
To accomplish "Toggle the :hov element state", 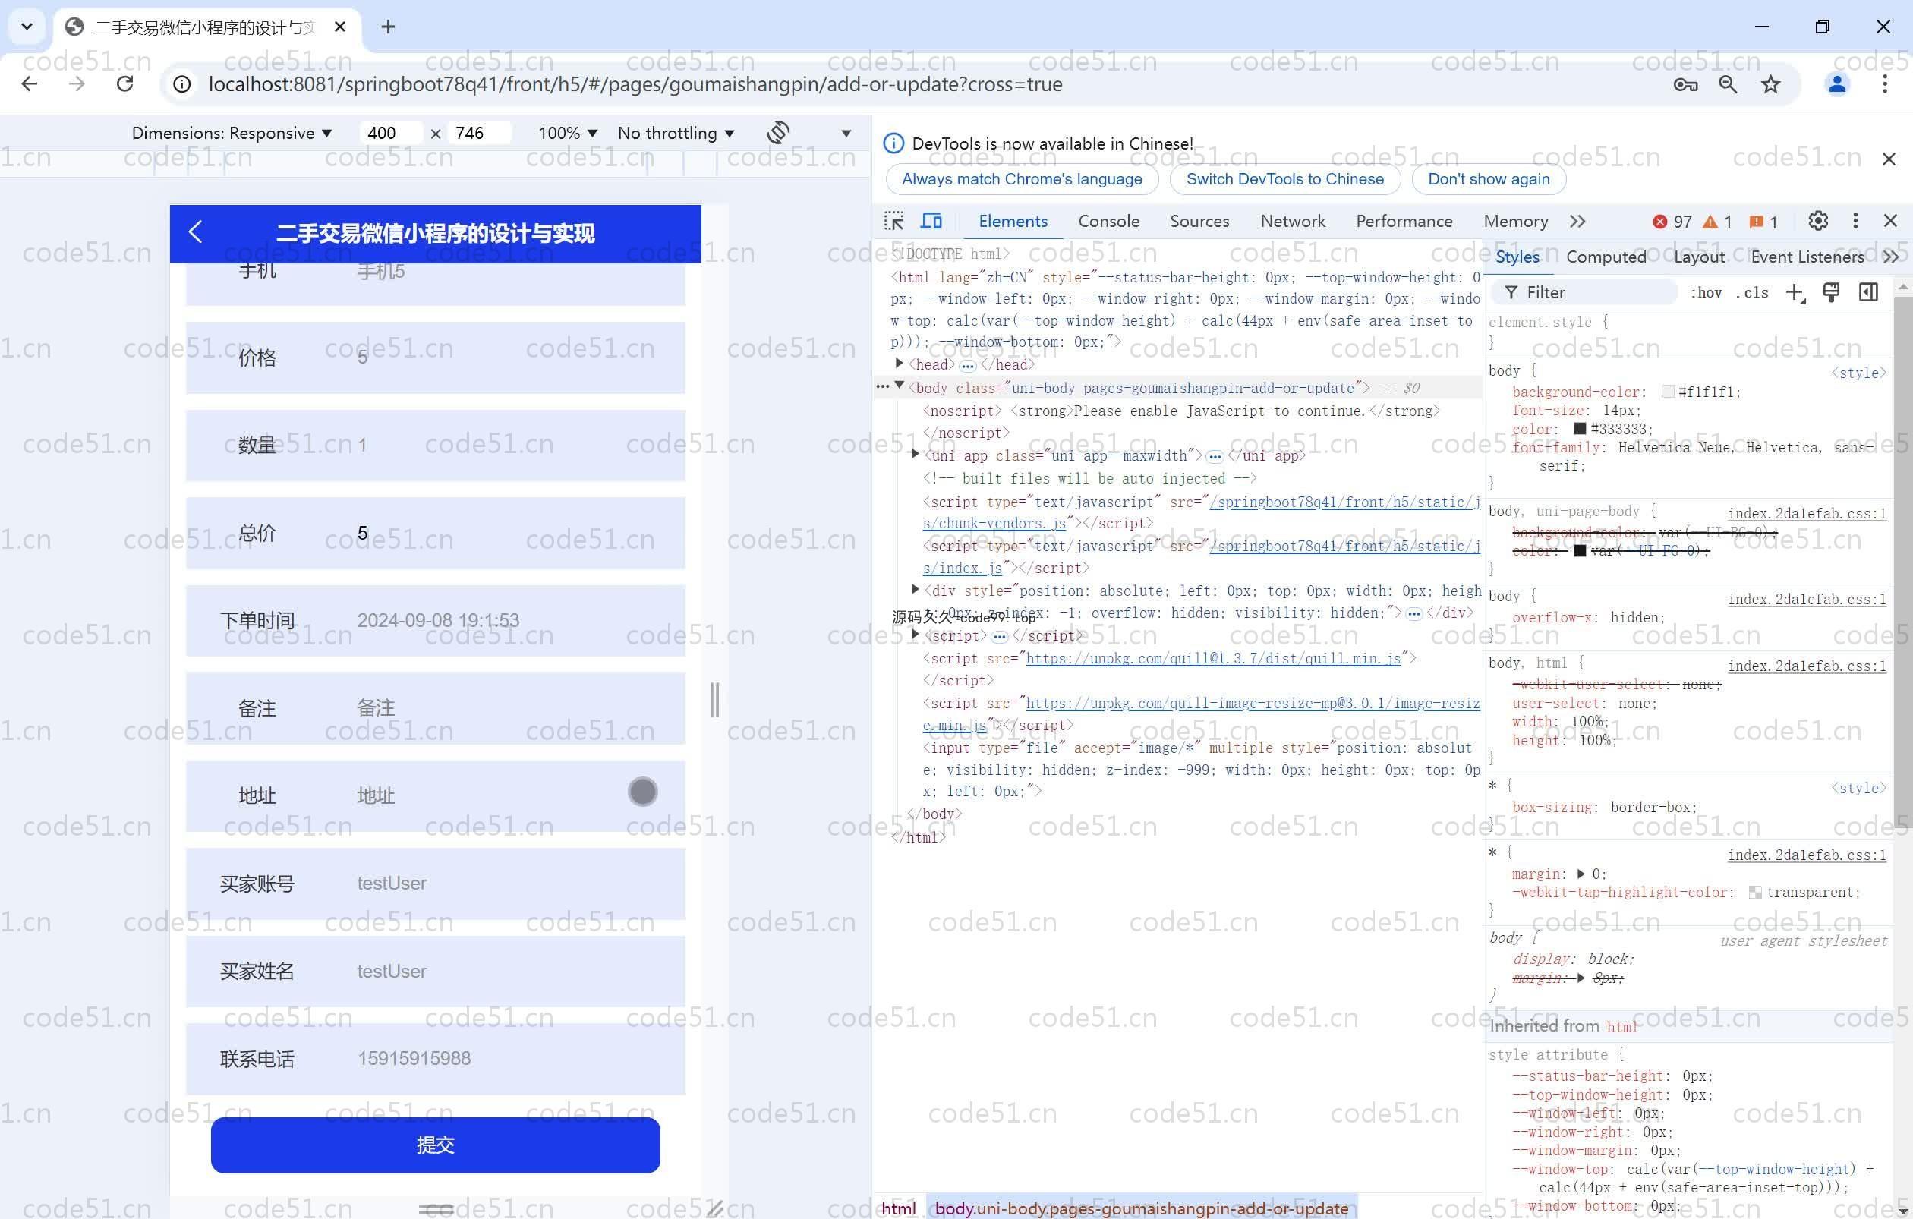I will click(x=1706, y=292).
